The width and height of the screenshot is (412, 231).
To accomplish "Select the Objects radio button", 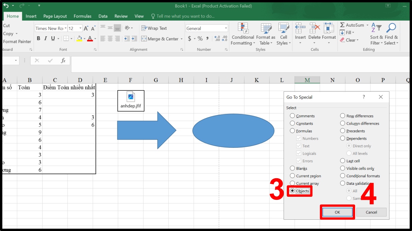I will click(x=293, y=191).
